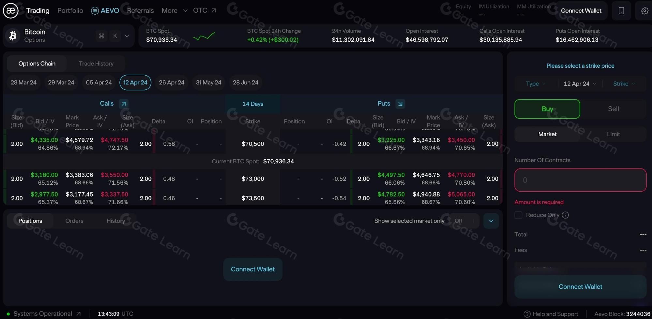This screenshot has width=652, height=319.
Task: Click the command key shortcut icon
Action: 101,36
